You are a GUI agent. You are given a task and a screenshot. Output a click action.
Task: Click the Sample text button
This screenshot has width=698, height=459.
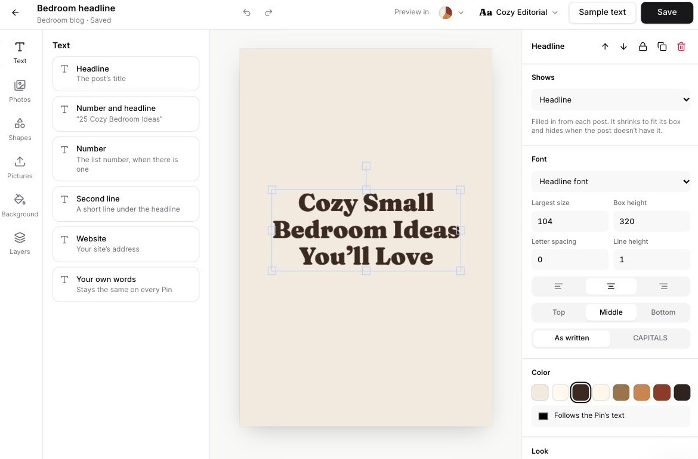tap(603, 13)
